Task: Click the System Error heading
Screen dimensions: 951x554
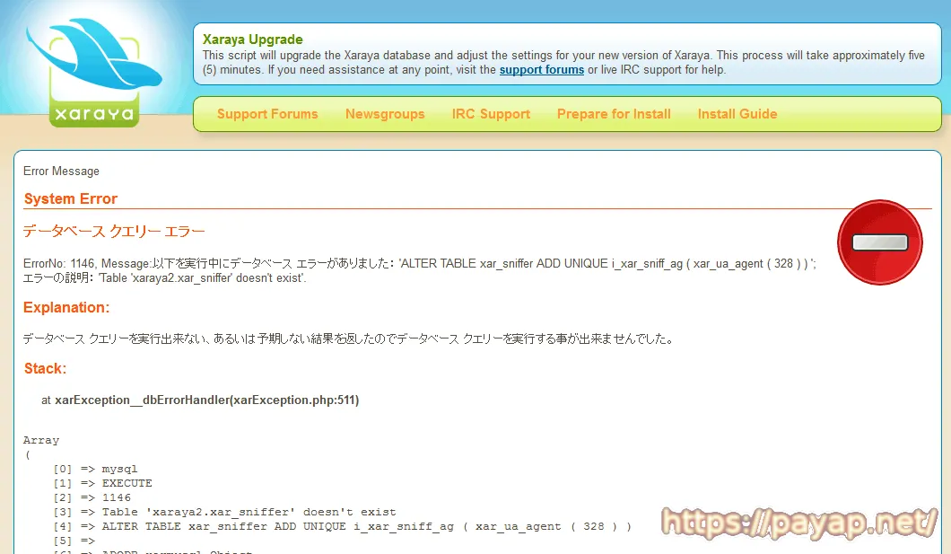Action: (x=71, y=199)
